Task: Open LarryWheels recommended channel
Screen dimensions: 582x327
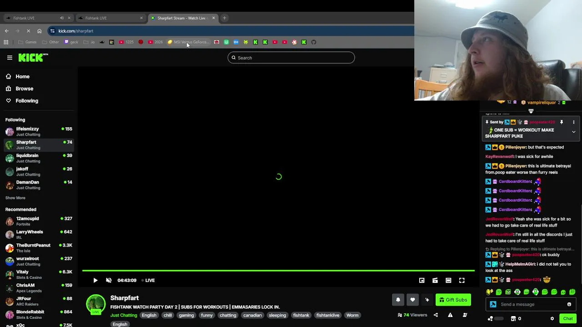Action: pyautogui.click(x=39, y=234)
